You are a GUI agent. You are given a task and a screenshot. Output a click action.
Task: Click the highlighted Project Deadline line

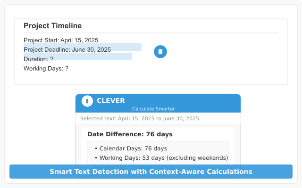pyautogui.click(x=67, y=49)
